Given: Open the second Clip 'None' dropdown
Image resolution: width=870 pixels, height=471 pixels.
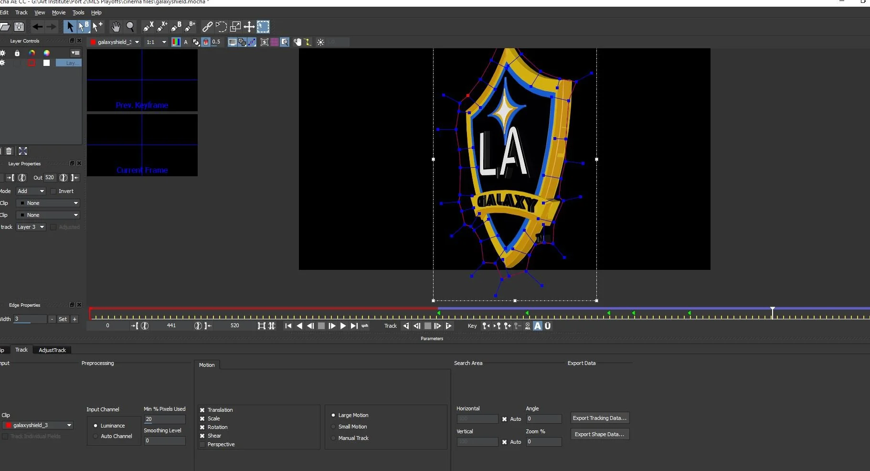Looking at the screenshot, I should [48, 215].
